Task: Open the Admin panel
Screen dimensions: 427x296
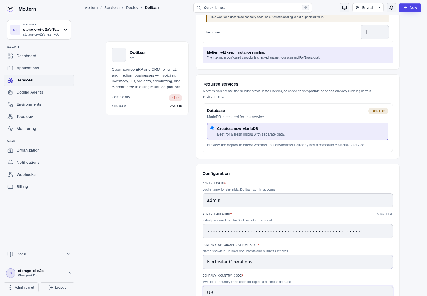Action: (21, 287)
